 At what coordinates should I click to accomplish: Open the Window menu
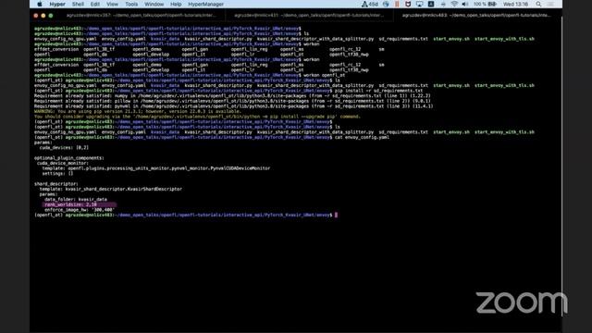click(154, 4)
